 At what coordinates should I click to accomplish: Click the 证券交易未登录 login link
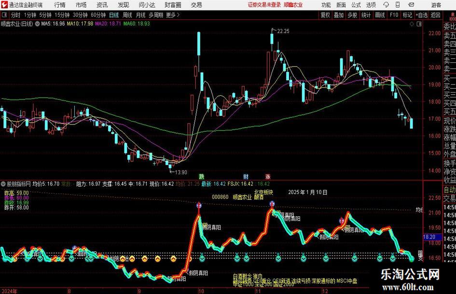point(264,5)
